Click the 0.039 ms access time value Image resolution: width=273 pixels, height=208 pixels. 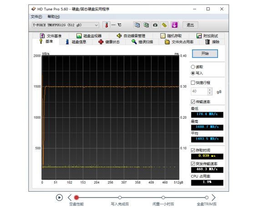point(207,156)
